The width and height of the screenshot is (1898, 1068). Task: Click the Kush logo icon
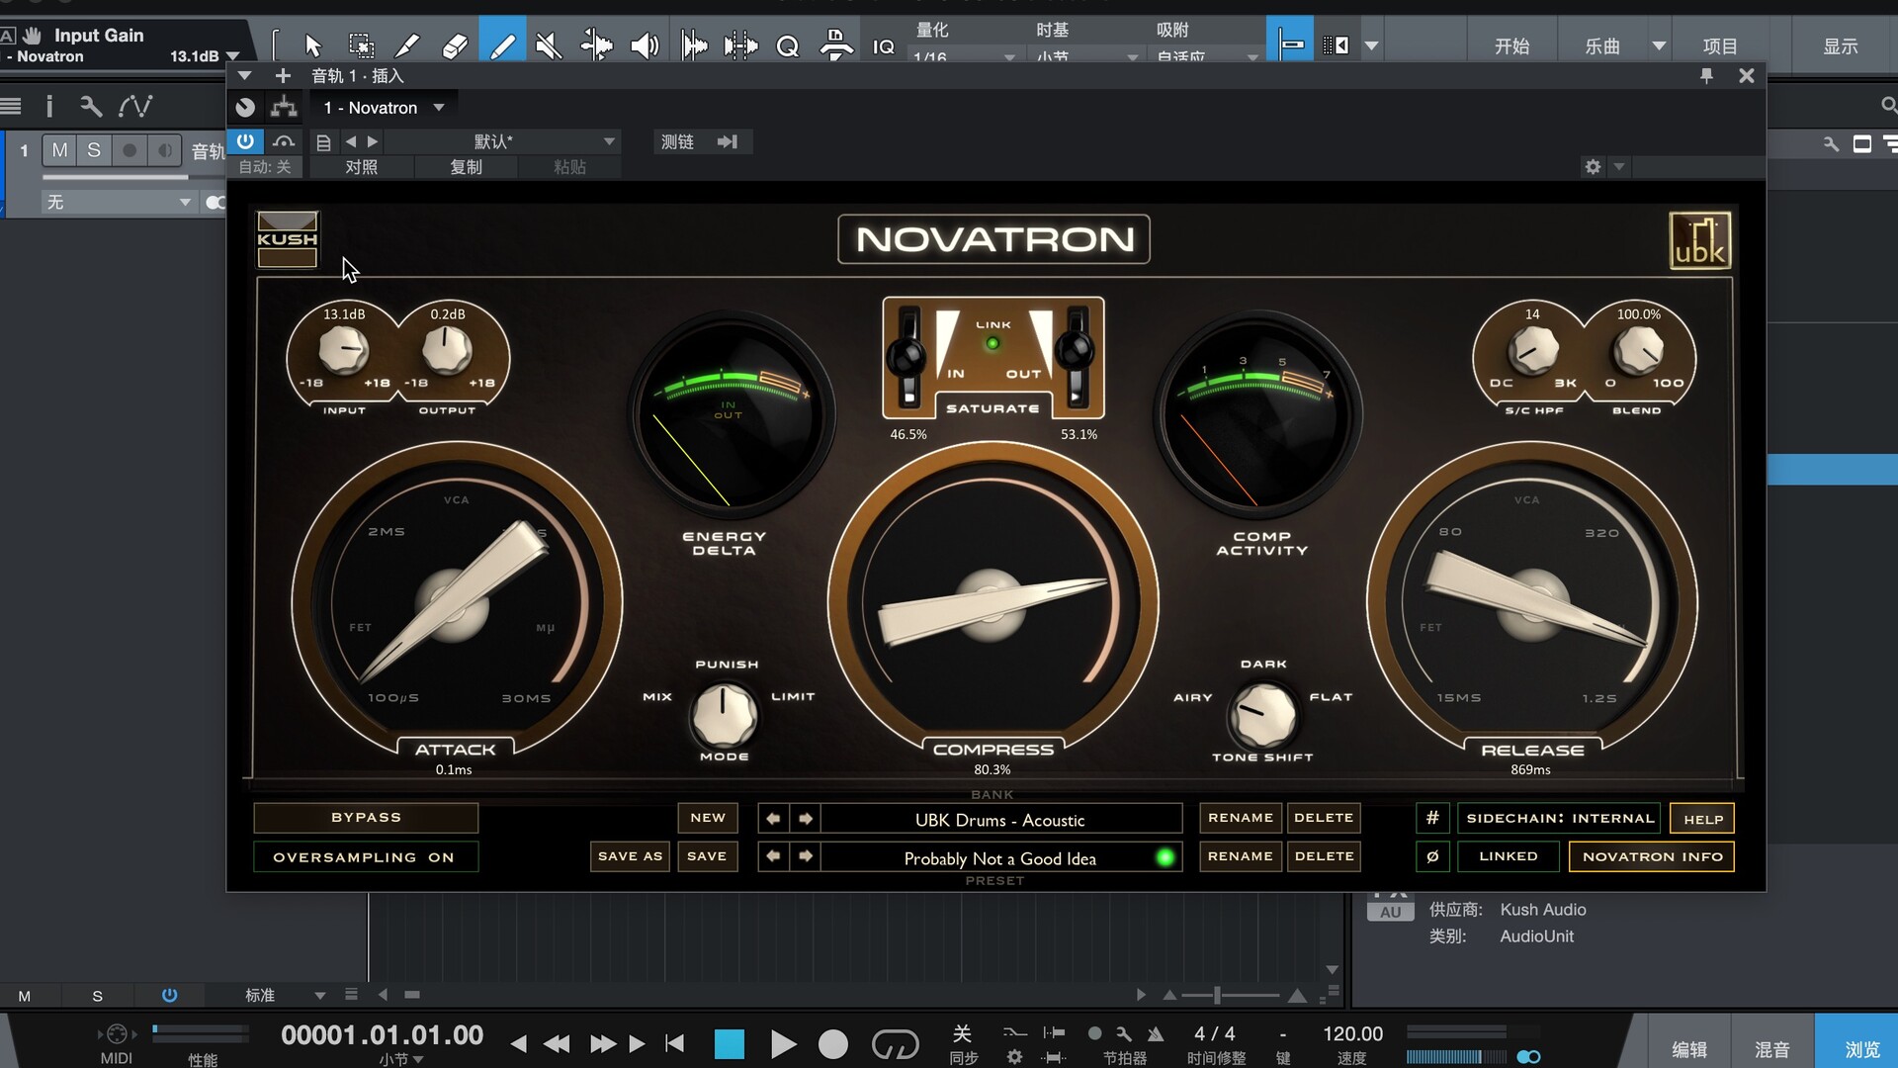(x=287, y=239)
